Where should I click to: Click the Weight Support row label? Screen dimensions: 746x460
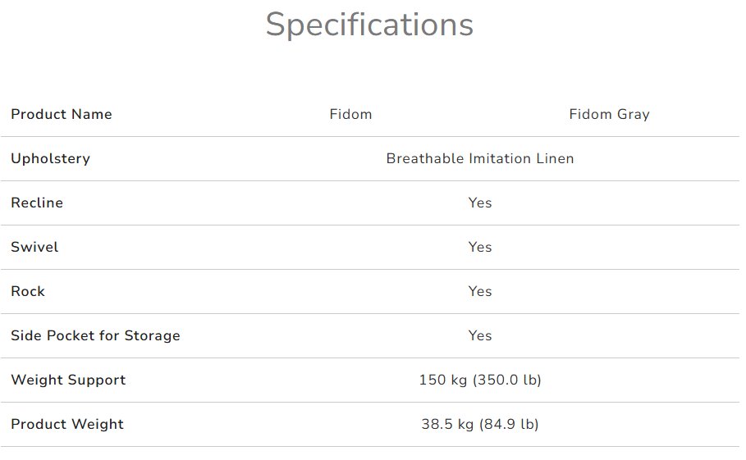click(68, 380)
